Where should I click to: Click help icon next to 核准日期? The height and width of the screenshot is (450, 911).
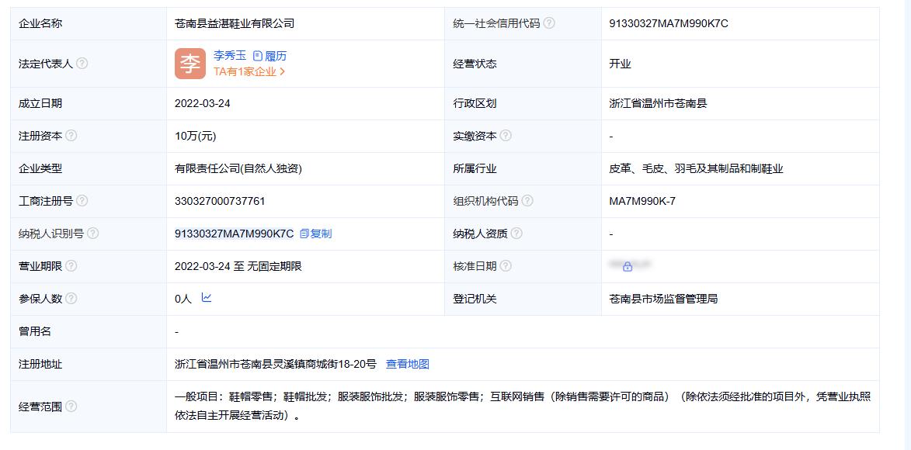[506, 266]
